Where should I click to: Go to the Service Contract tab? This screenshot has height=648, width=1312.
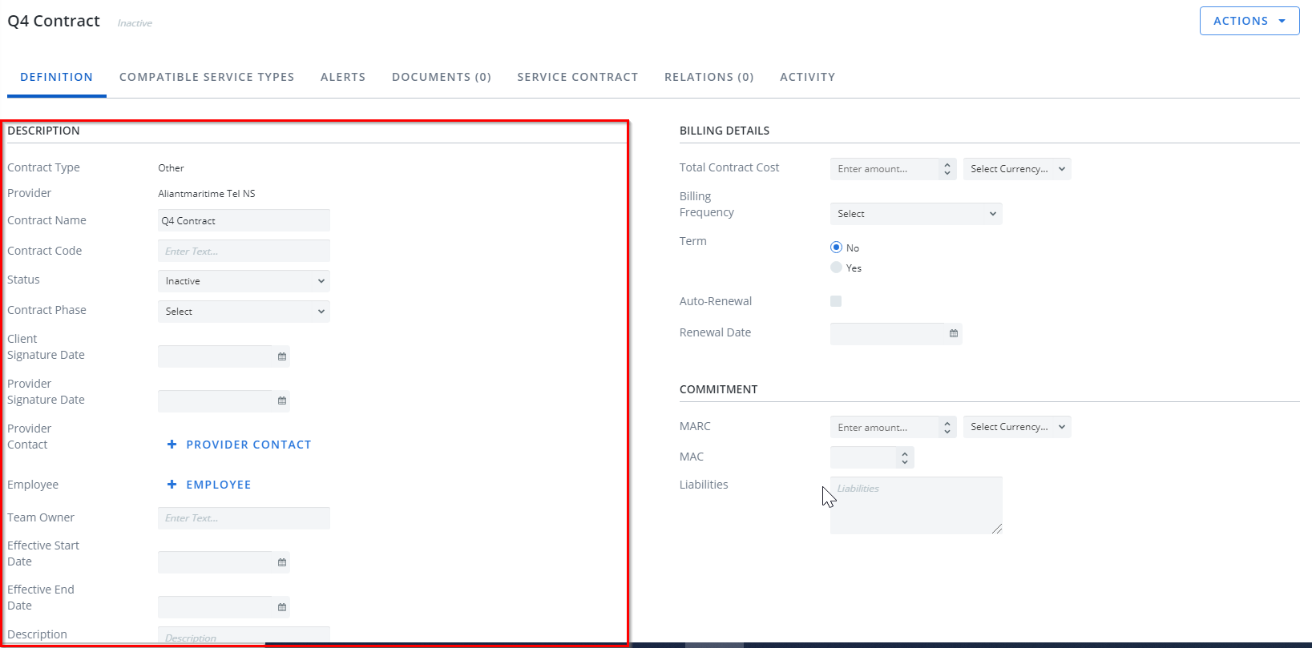tap(578, 77)
